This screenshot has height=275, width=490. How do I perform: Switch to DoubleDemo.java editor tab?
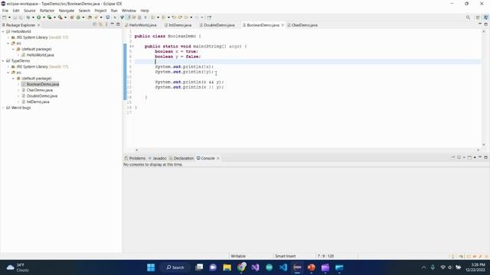coord(217,25)
